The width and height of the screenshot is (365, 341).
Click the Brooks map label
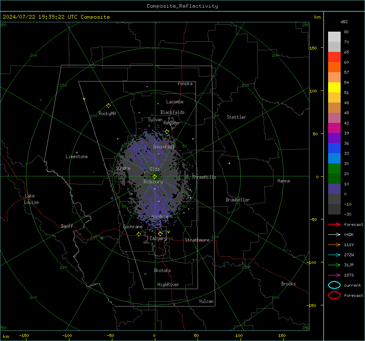pos(288,284)
